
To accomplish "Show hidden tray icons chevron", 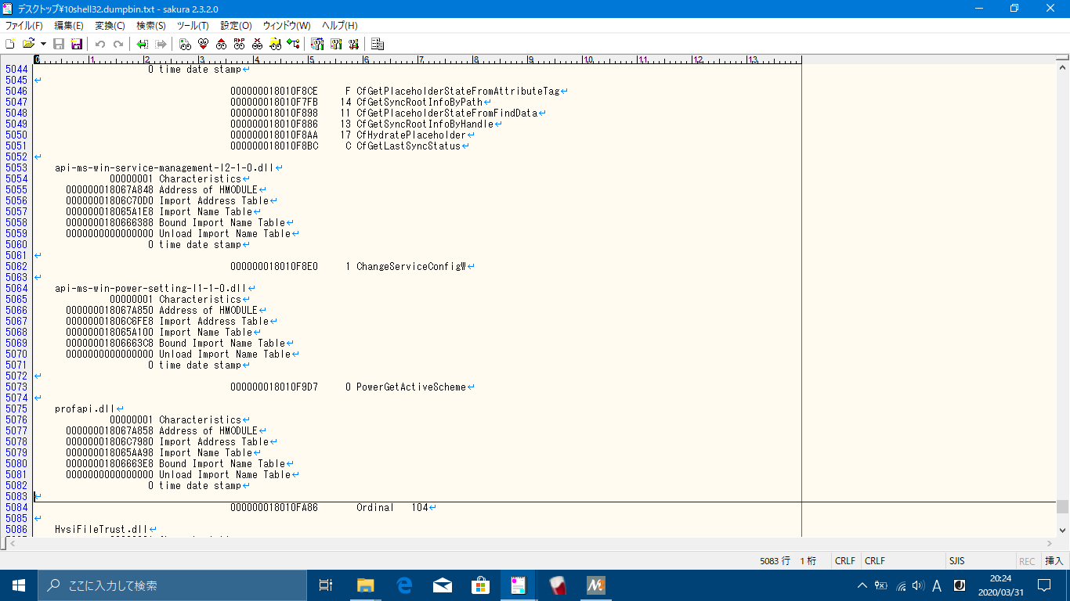I will click(862, 585).
